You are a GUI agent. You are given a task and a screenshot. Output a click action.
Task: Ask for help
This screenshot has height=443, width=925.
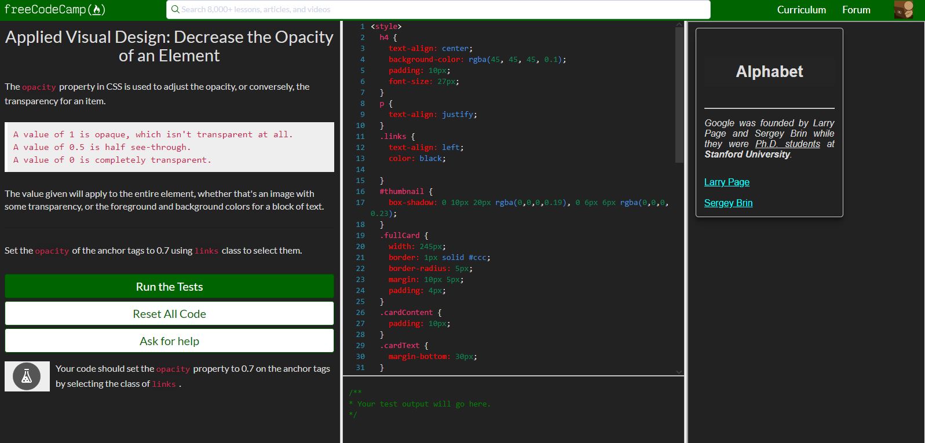point(169,341)
